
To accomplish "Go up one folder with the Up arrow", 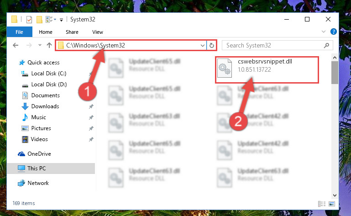I will 49,45.
